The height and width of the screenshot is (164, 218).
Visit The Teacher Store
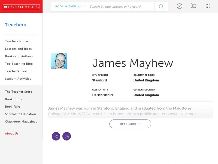point(18,92)
